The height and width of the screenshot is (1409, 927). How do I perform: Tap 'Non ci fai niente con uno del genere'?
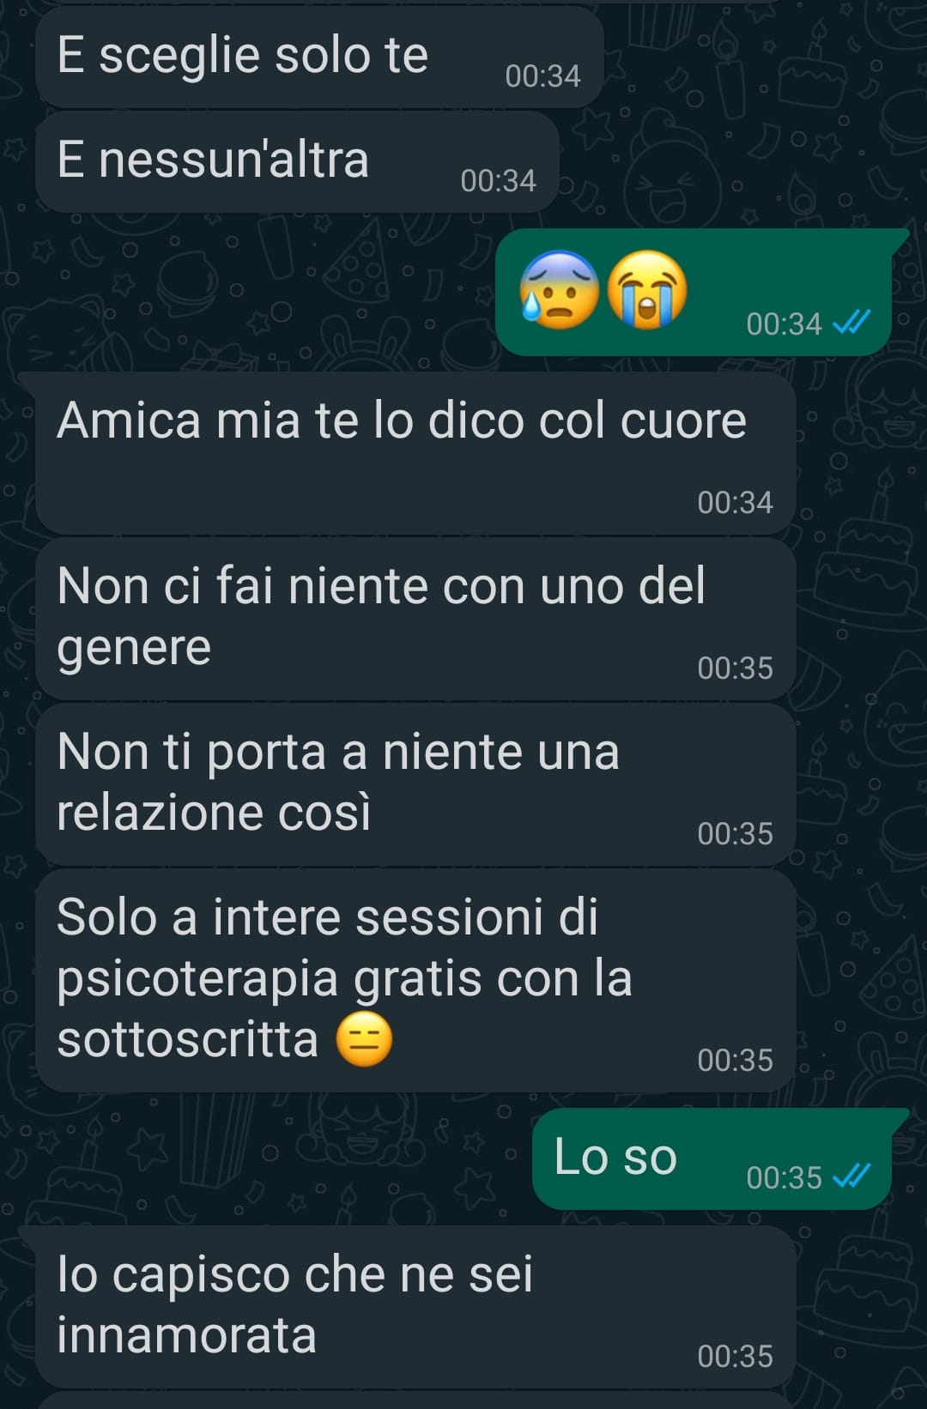click(415, 619)
